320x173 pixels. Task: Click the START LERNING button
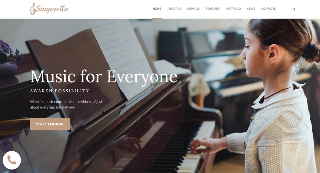[50, 124]
